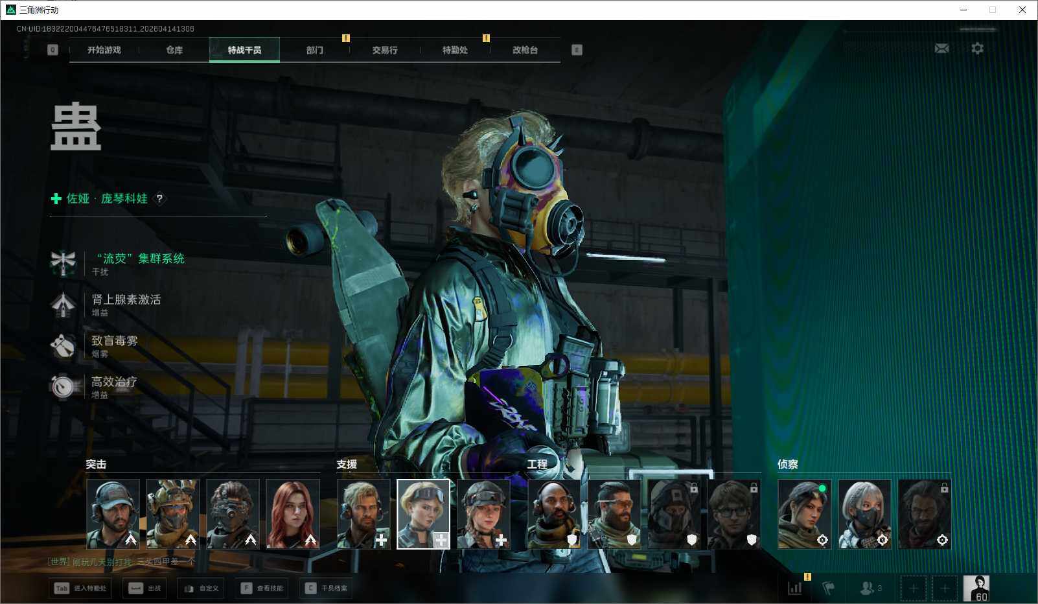Click the flags icon in the bottom bar
Screen dimensions: 1038x604
click(x=828, y=588)
